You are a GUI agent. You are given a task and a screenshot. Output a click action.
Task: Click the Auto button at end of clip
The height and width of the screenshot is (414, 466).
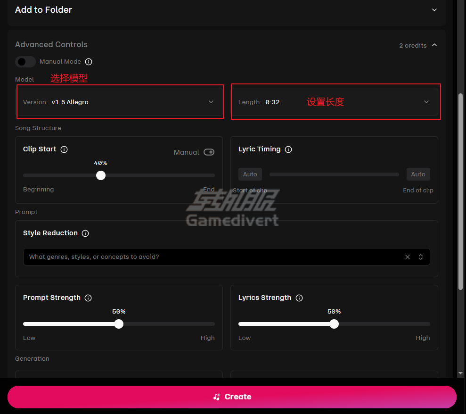418,174
